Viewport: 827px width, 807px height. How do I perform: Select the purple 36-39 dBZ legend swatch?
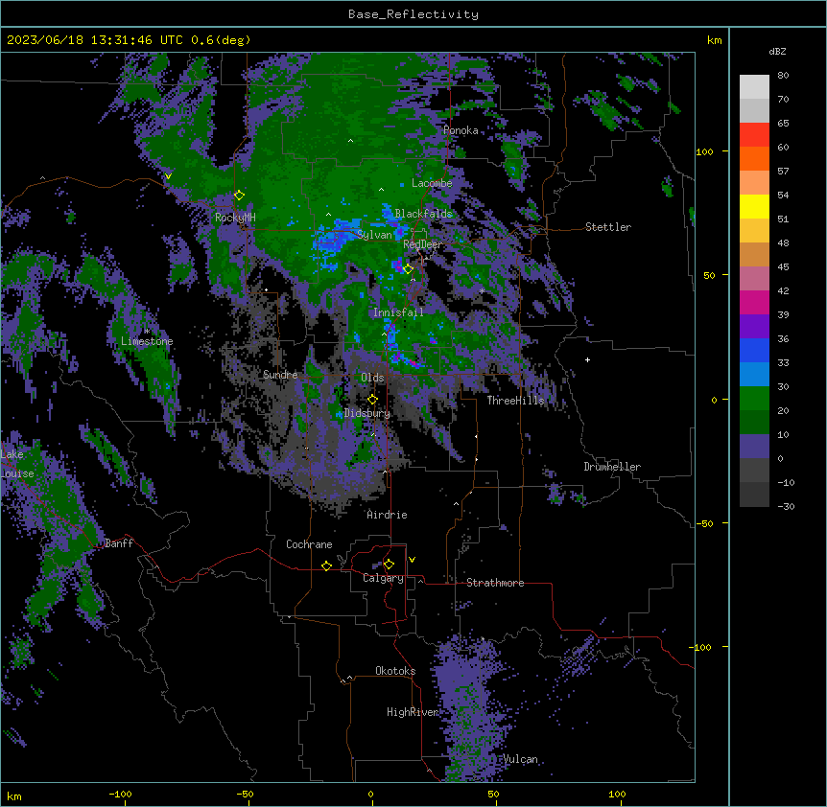[754, 327]
